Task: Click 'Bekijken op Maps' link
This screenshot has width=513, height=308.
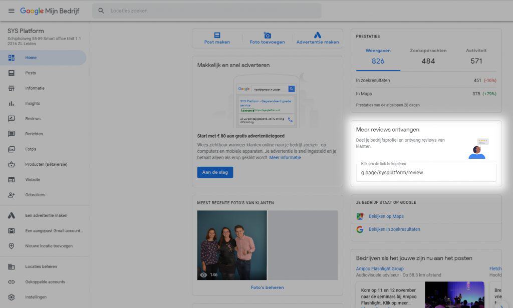Action: point(386,216)
